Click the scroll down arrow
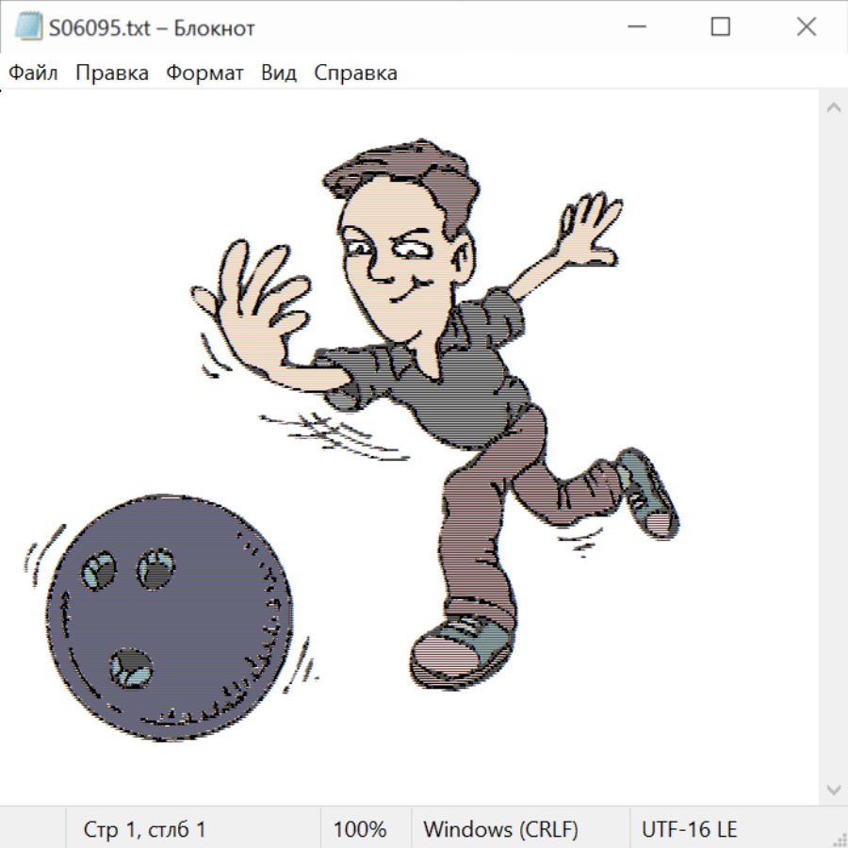848x848 pixels. point(833,789)
